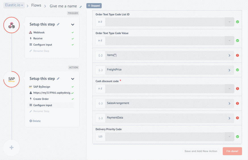The height and width of the screenshot is (160, 248).
Task: Expand the FreightPrice row arrow
Action: tap(230, 70)
